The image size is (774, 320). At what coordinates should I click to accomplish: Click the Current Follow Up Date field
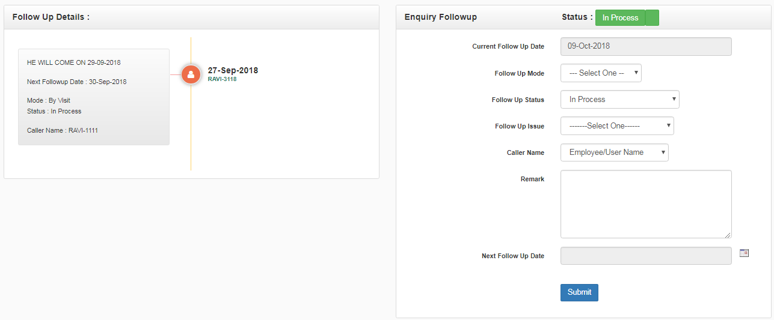tap(646, 47)
